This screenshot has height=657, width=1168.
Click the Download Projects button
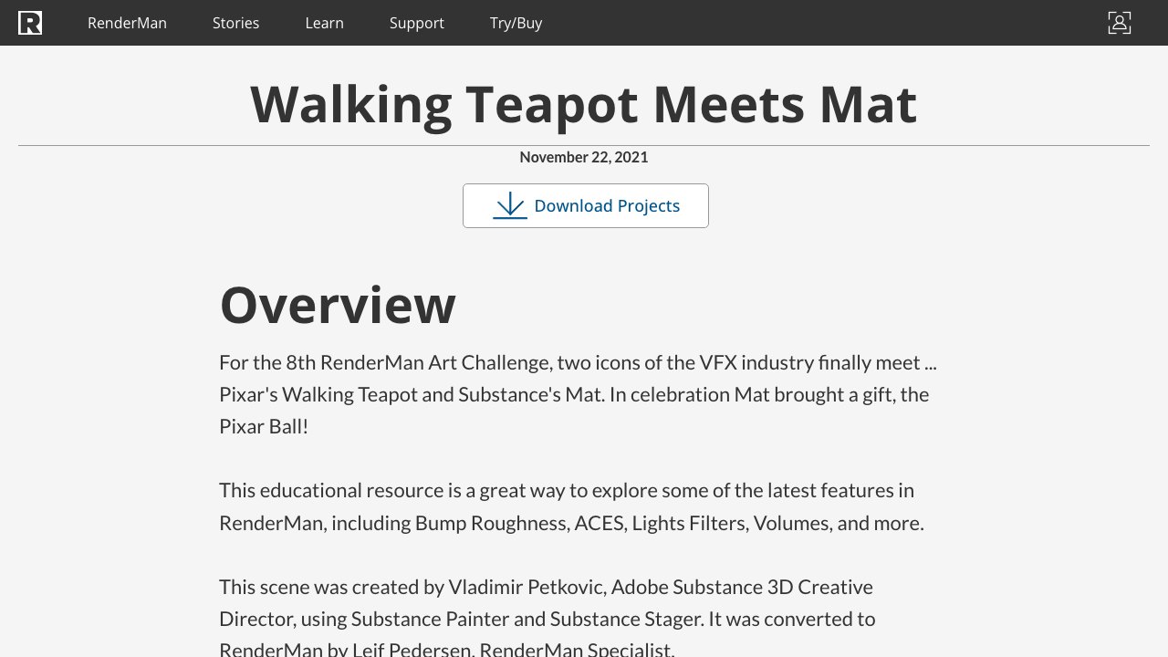[x=586, y=205]
